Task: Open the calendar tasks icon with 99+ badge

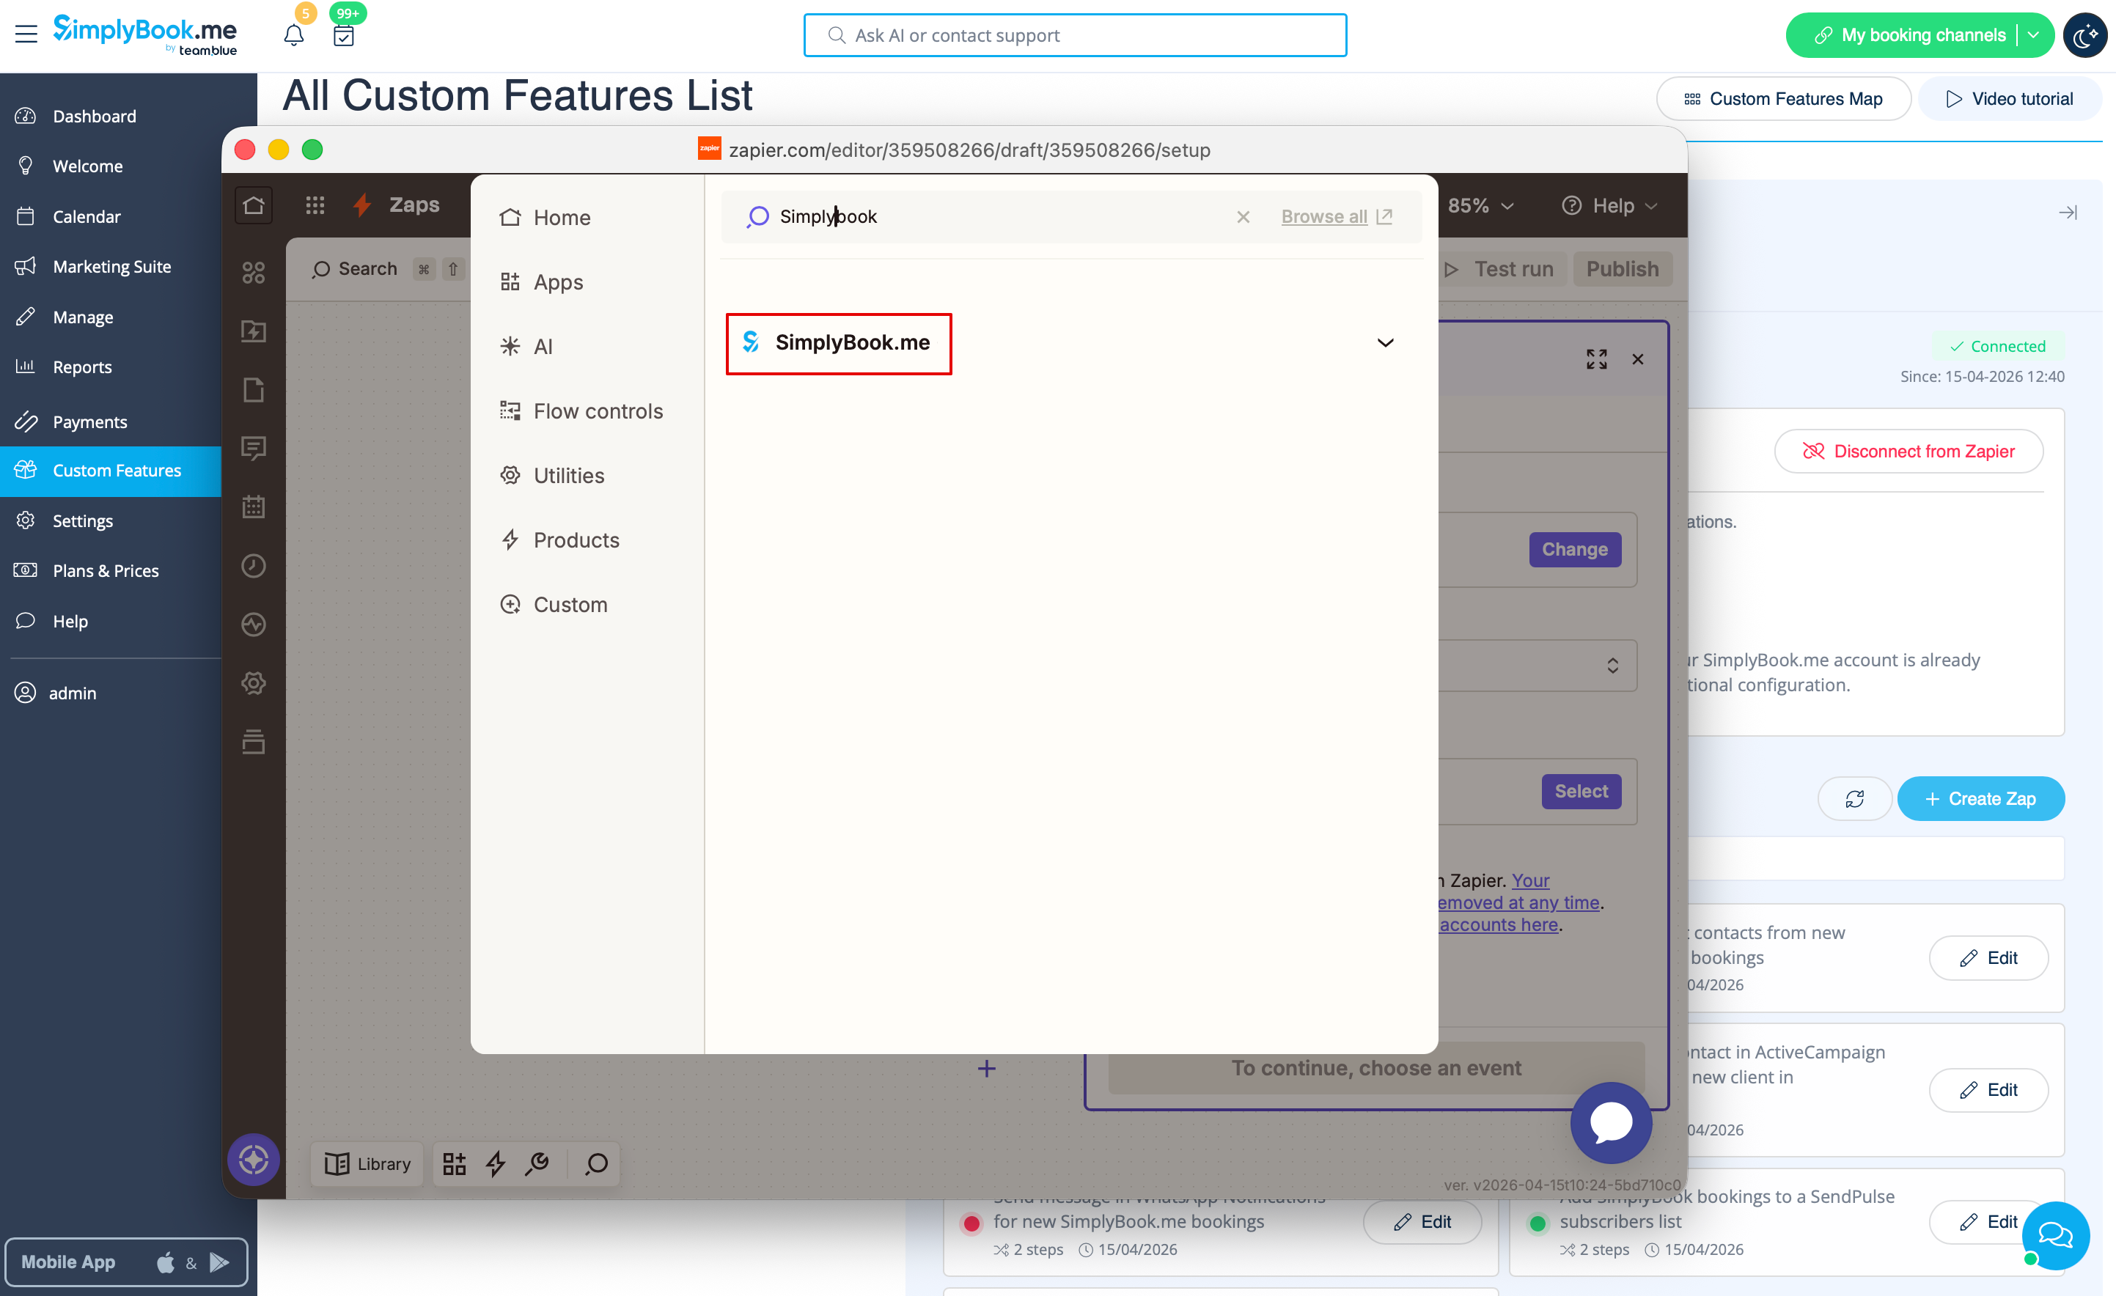Action: [344, 35]
